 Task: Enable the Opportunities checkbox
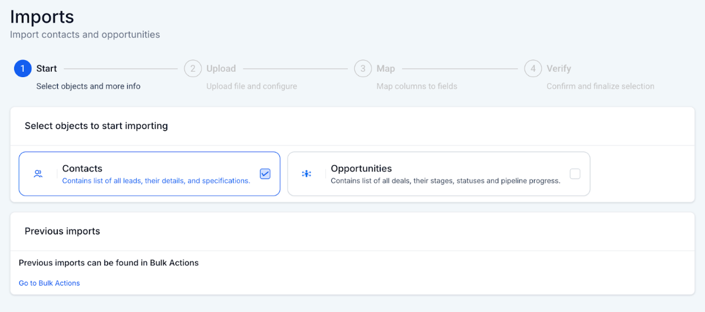pyautogui.click(x=575, y=174)
